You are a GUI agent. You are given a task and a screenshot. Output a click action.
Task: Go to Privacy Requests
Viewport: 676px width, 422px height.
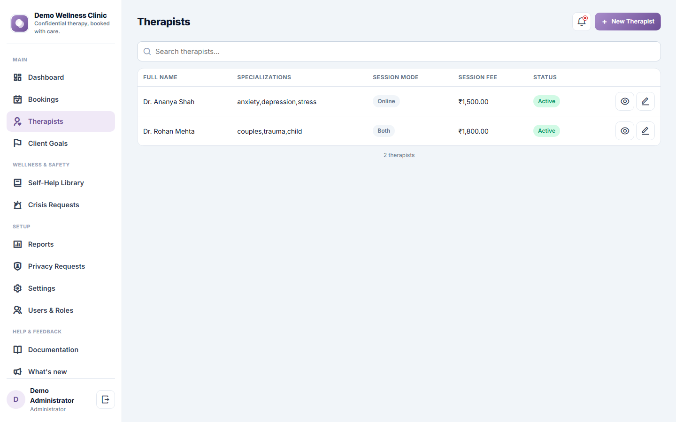tap(61, 266)
